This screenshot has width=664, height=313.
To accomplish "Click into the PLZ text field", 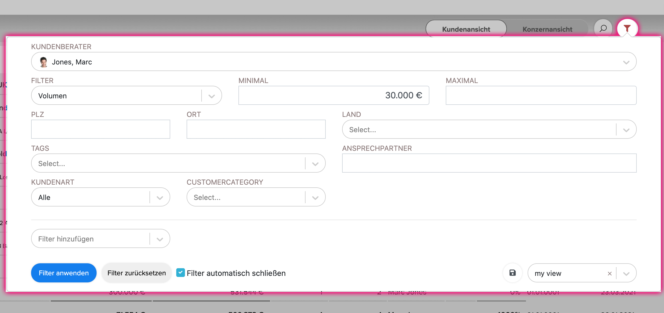I will [100, 129].
